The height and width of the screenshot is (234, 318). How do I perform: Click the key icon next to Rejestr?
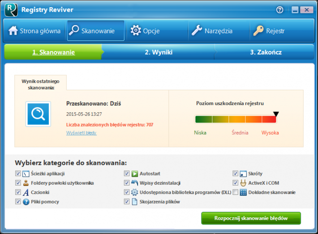pos(258,31)
